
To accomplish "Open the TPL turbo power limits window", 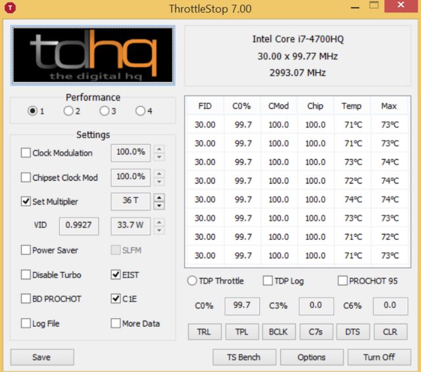I will [242, 332].
